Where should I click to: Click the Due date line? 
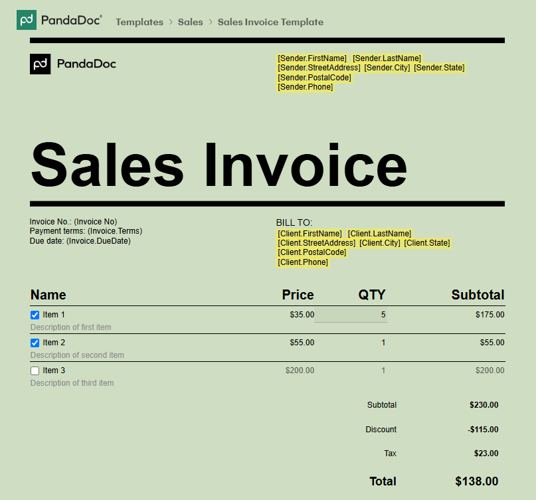(x=80, y=241)
